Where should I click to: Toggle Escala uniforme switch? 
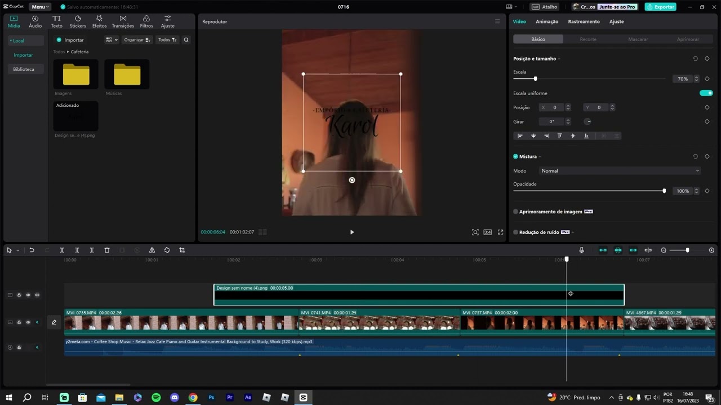(706, 93)
